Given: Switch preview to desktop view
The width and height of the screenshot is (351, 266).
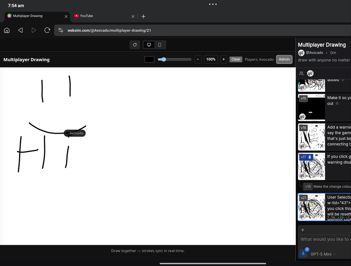Looking at the screenshot, I should (x=149, y=45).
